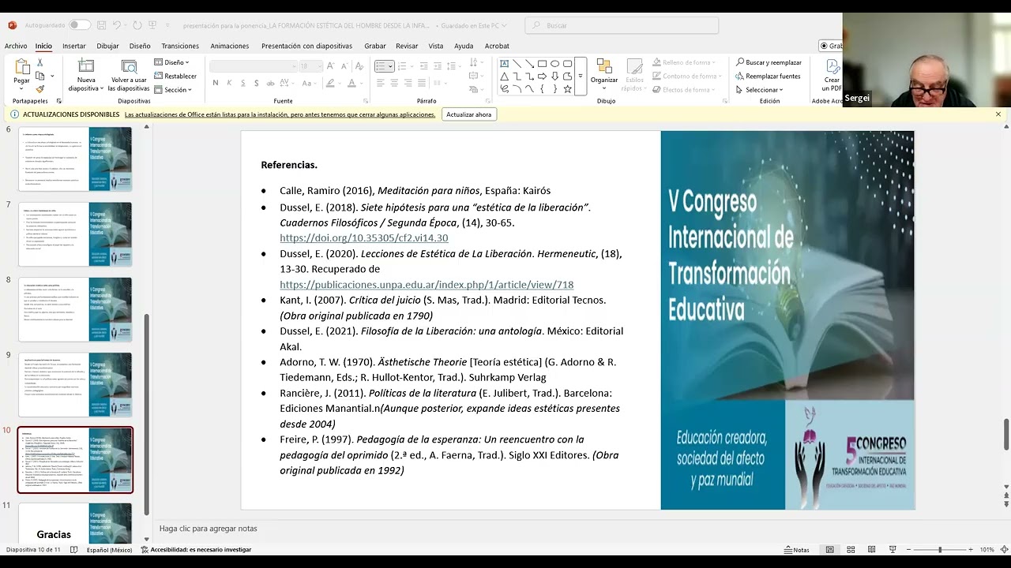Start slideshow from status bar icon
Viewport: 1011px width, 568px height.
pyautogui.click(x=893, y=550)
